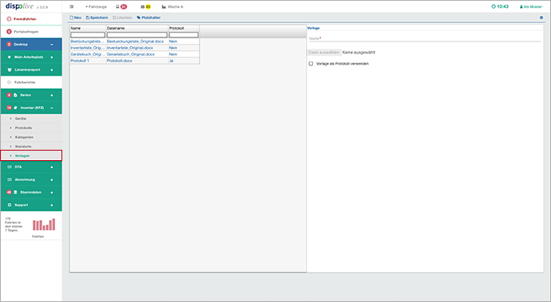
Task: Click the clock icon showing 10:43
Action: (x=494, y=6)
